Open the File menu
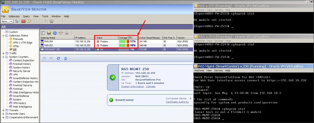The image size is (314, 123). pyautogui.click(x=3, y=16)
